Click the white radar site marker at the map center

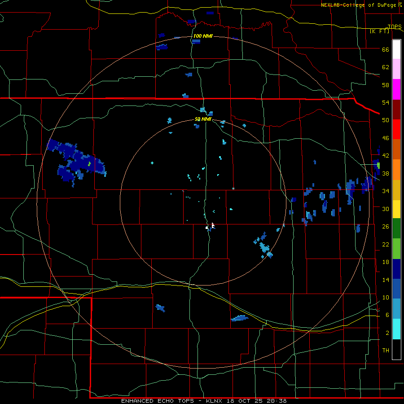[213, 225]
